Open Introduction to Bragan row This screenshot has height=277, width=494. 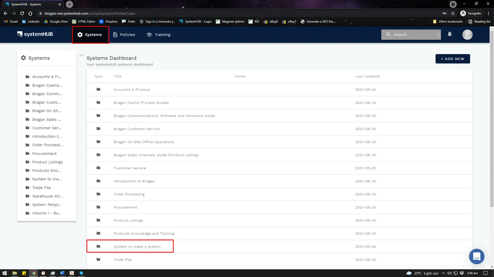pos(279,181)
